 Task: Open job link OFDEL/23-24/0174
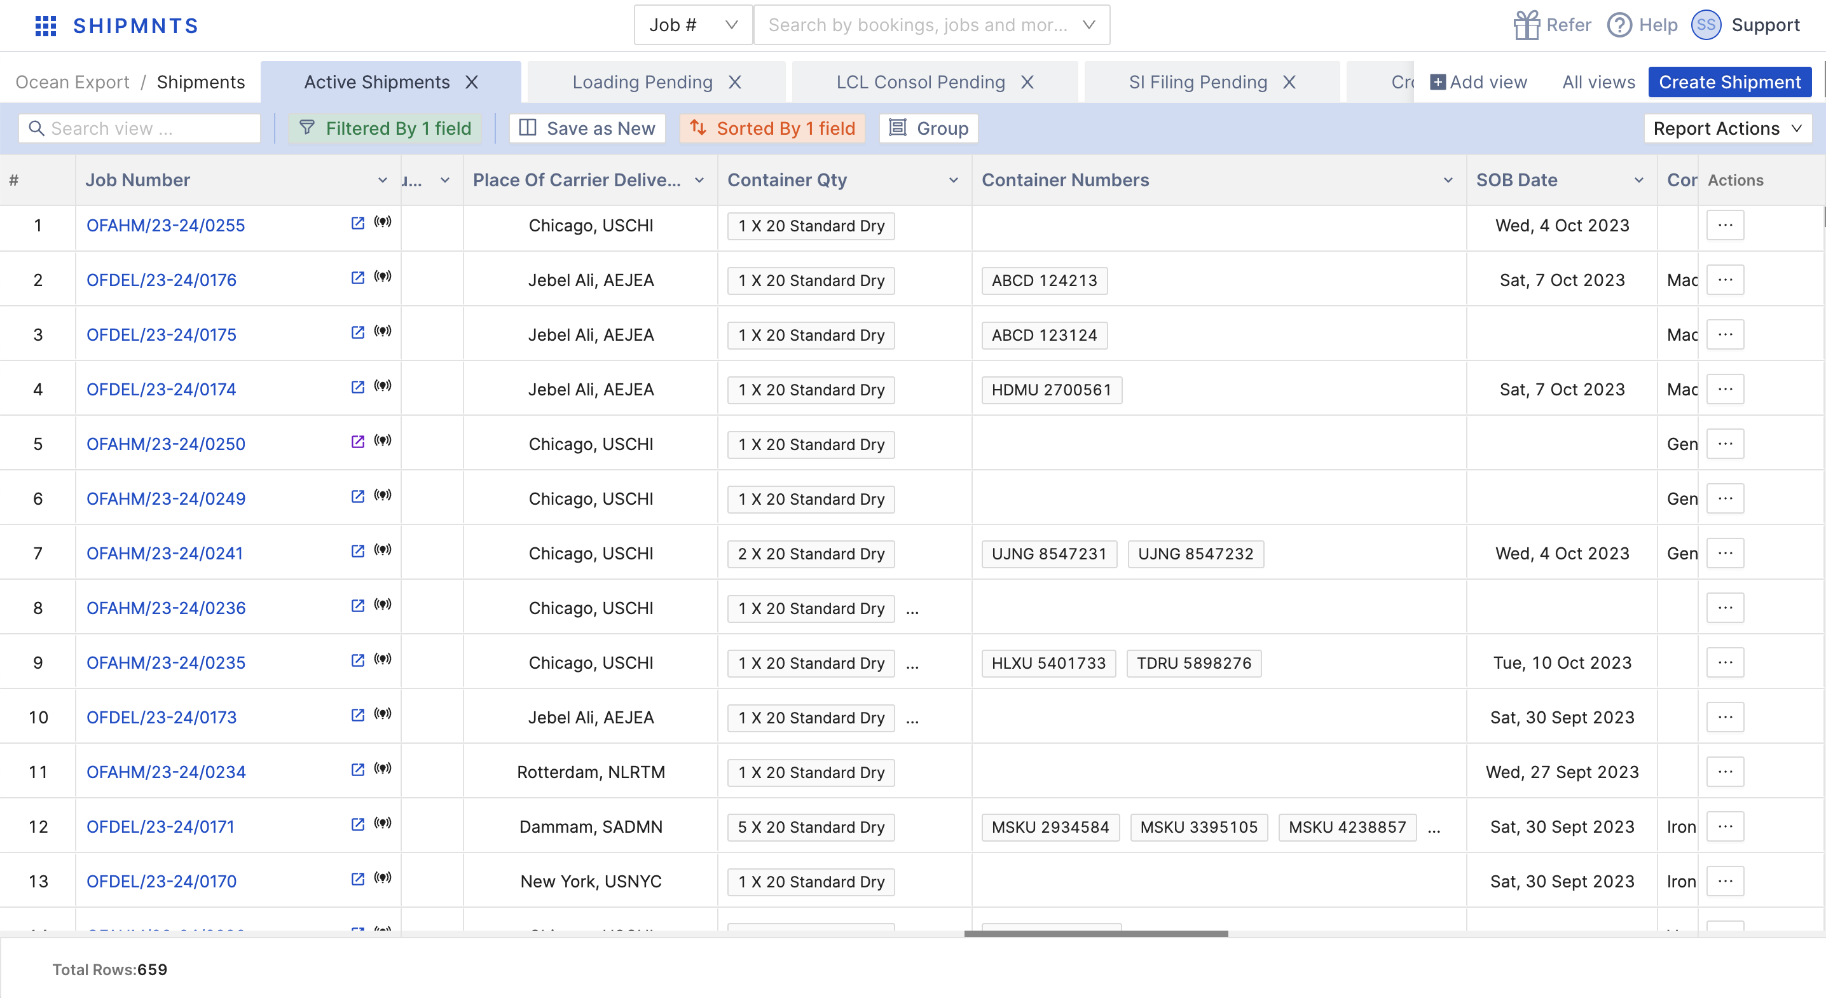pos(161,389)
